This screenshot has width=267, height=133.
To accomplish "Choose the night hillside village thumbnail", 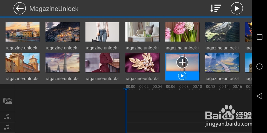I will (x=62, y=32).
